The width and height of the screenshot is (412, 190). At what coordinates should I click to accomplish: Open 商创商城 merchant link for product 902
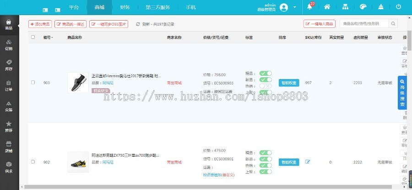click(x=174, y=162)
